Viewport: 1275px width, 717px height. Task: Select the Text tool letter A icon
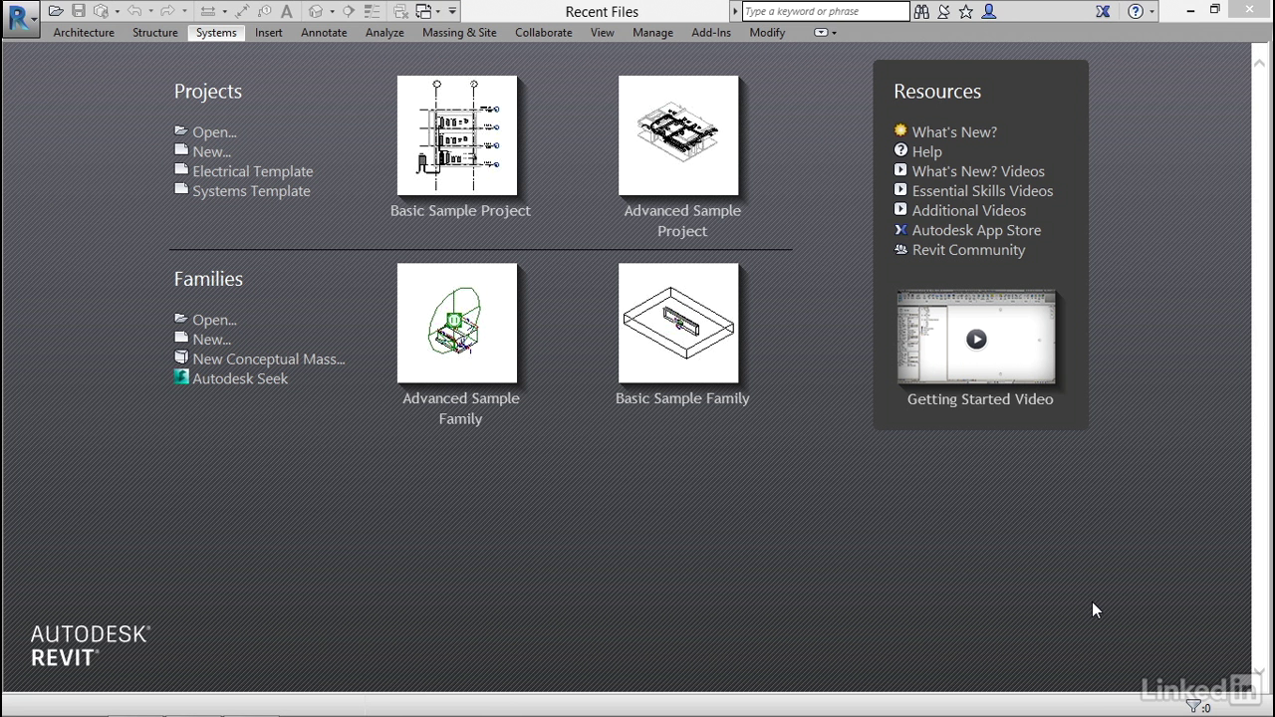pos(287,11)
